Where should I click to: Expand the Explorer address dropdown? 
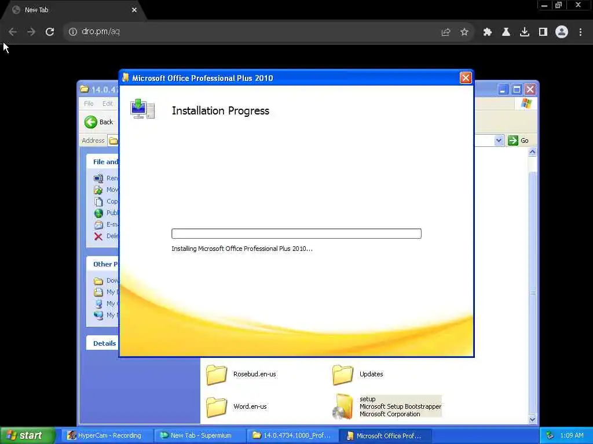[x=499, y=140]
